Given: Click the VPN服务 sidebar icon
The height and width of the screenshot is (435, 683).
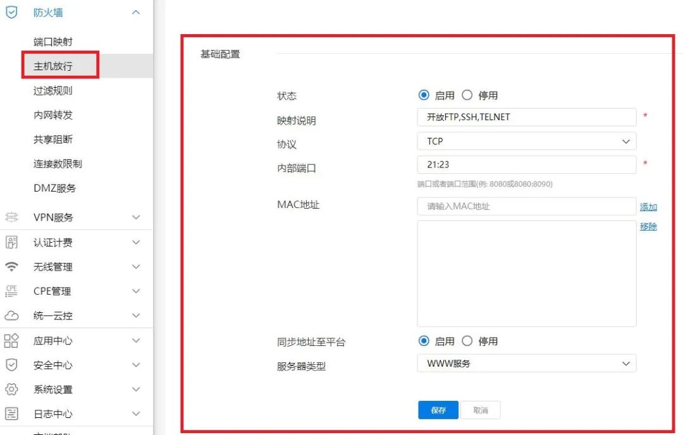Looking at the screenshot, I should pyautogui.click(x=11, y=217).
